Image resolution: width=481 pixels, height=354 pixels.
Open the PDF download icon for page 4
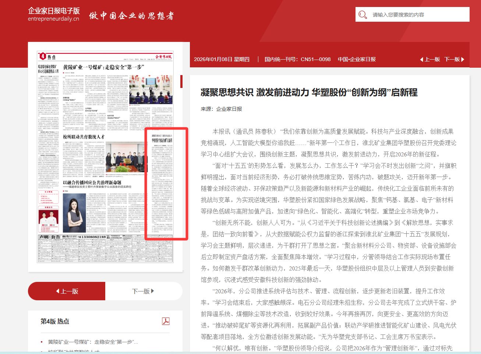tap(166, 321)
